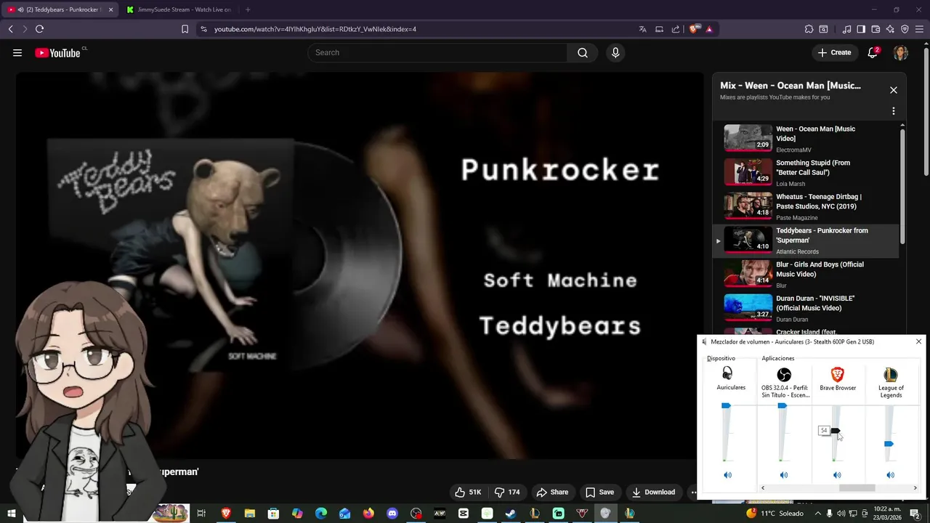Click the OBS icon in volume mixer
The image size is (930, 523).
click(783, 374)
